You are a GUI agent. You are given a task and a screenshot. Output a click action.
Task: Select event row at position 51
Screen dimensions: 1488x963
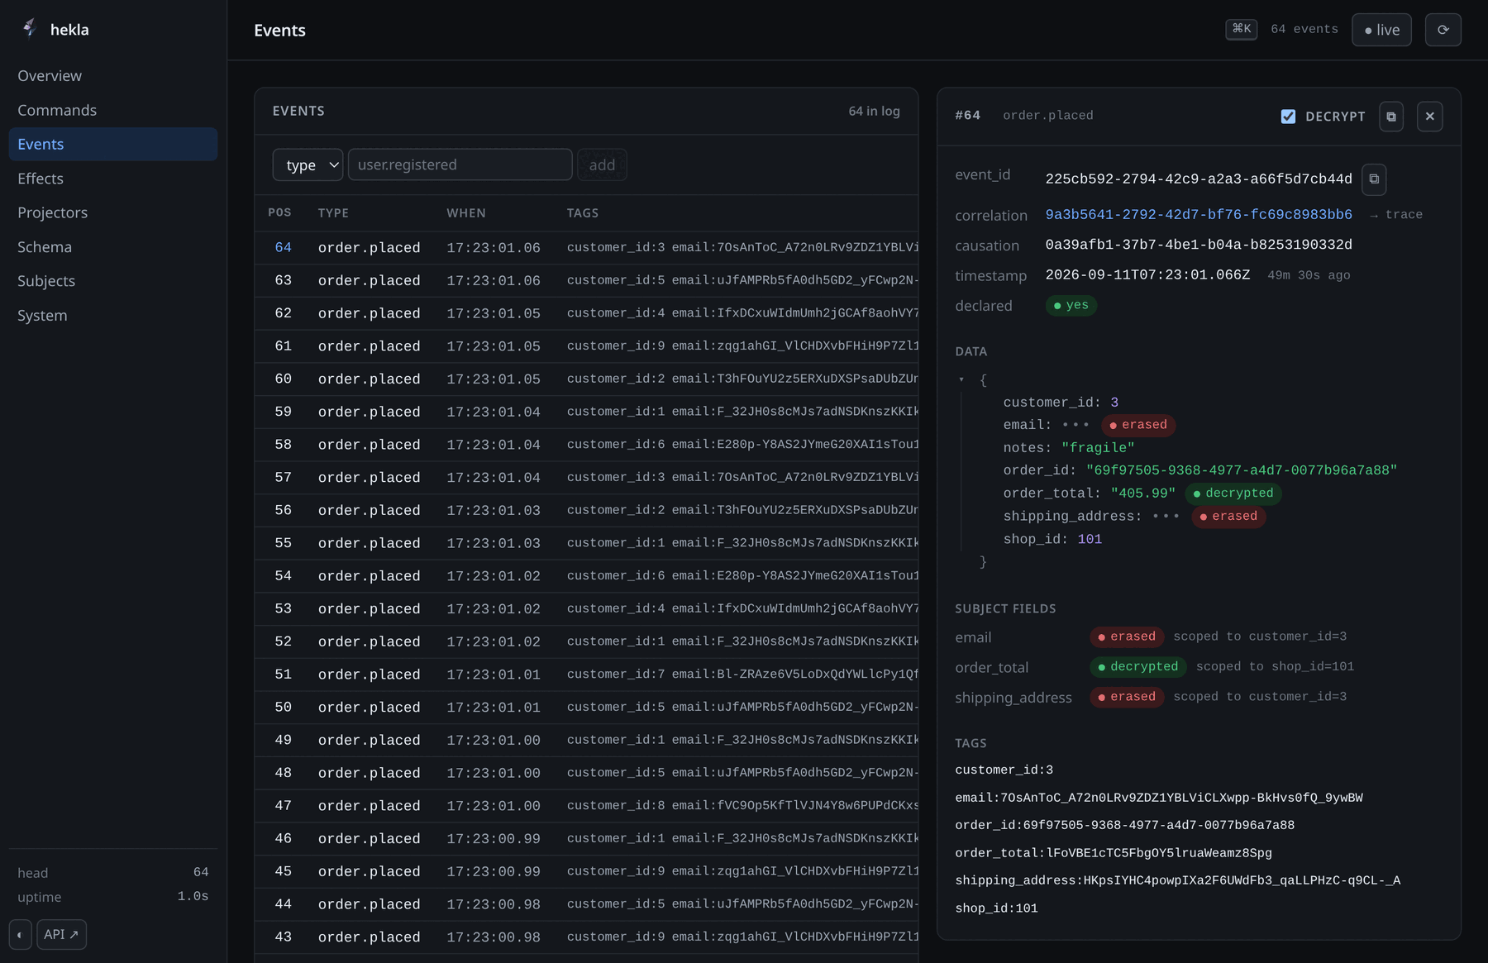(586, 675)
